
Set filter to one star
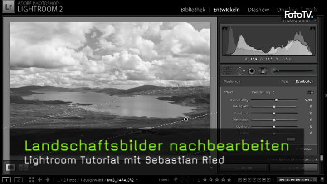coord(205,179)
